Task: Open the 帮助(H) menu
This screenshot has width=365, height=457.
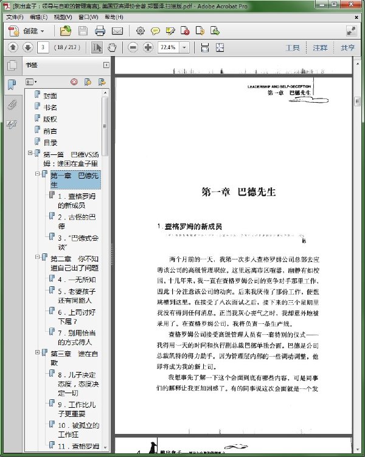Action: [x=114, y=17]
